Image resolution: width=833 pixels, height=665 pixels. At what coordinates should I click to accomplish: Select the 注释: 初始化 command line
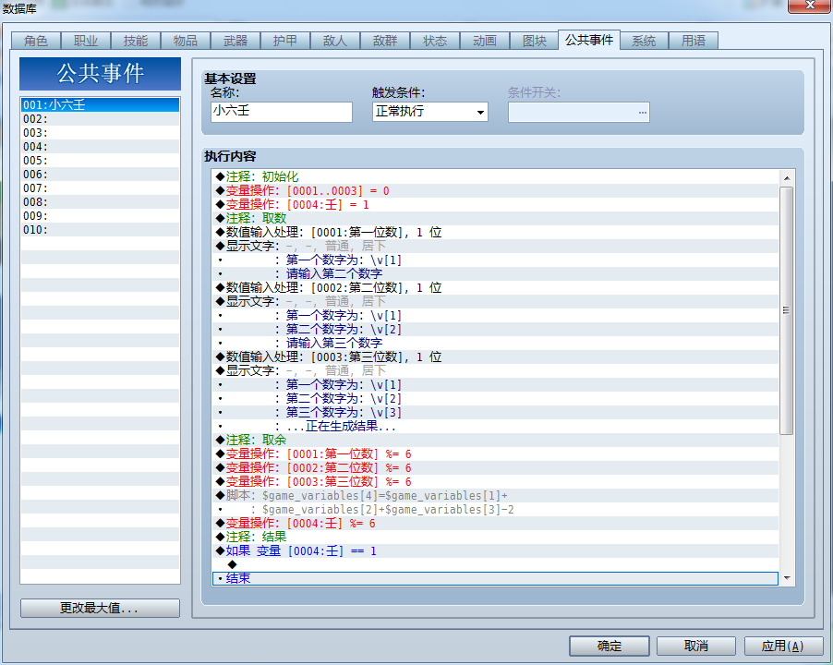(495, 177)
